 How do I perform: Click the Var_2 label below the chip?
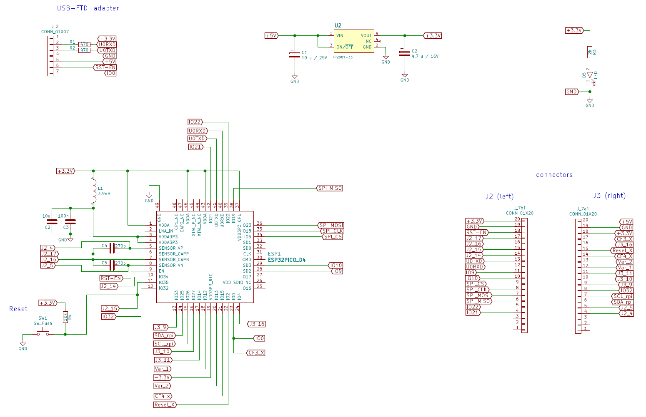point(162,386)
